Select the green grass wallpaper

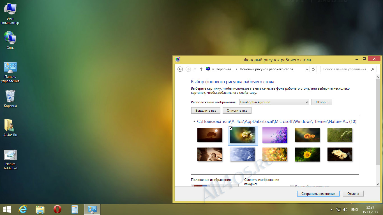[340, 135]
